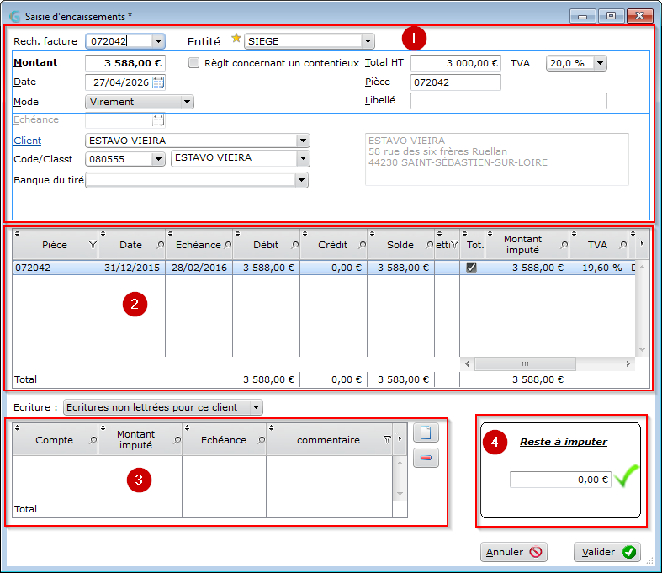Select row cell 072042 in Pièce column

[x=56, y=268]
